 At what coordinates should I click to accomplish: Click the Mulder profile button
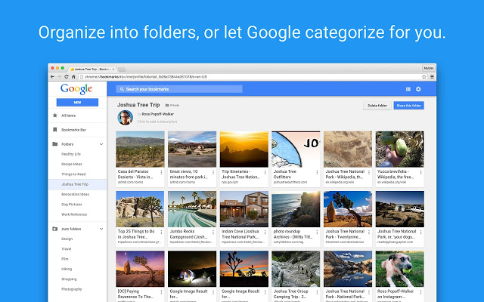[x=429, y=68]
